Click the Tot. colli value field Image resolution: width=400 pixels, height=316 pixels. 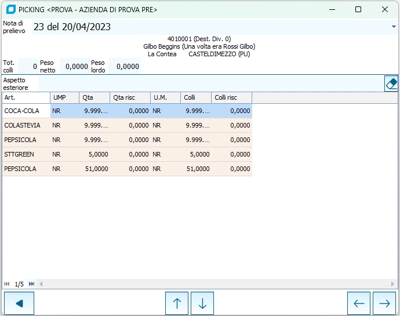tap(28, 67)
